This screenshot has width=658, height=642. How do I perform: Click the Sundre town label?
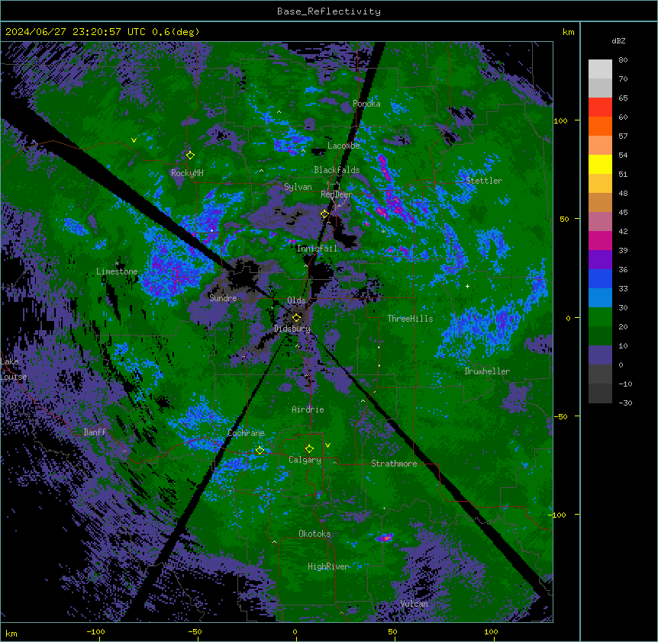[x=223, y=298]
